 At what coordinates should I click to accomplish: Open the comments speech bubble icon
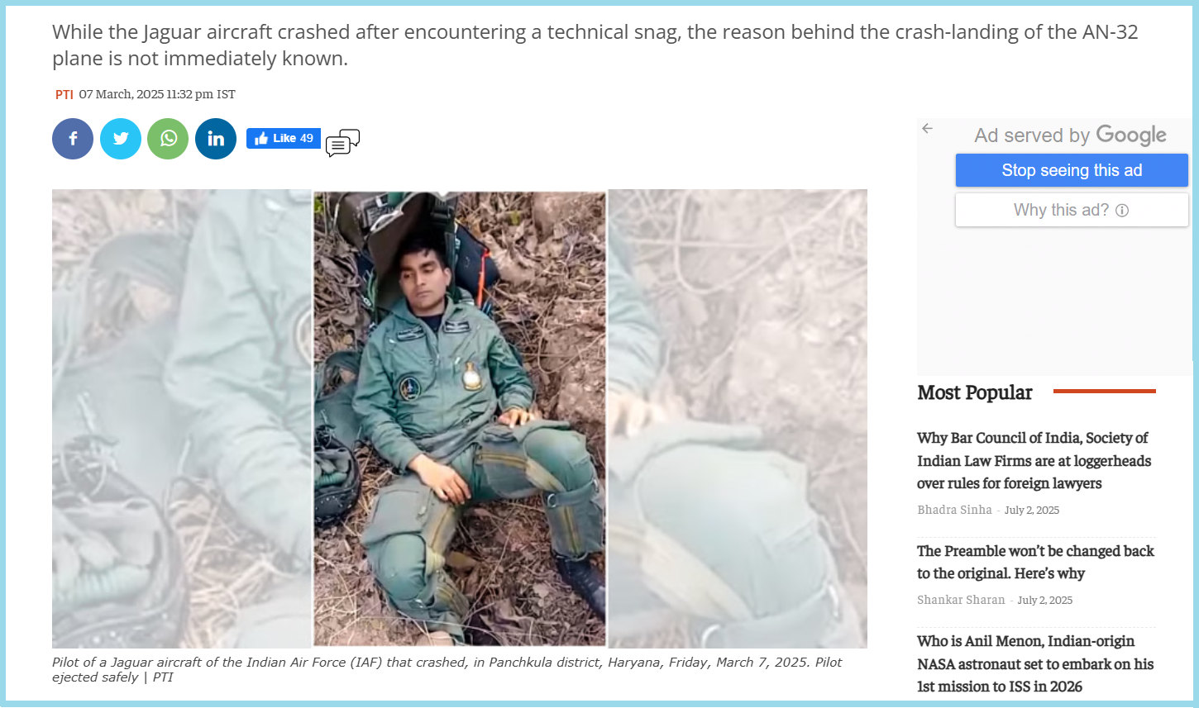click(x=342, y=143)
